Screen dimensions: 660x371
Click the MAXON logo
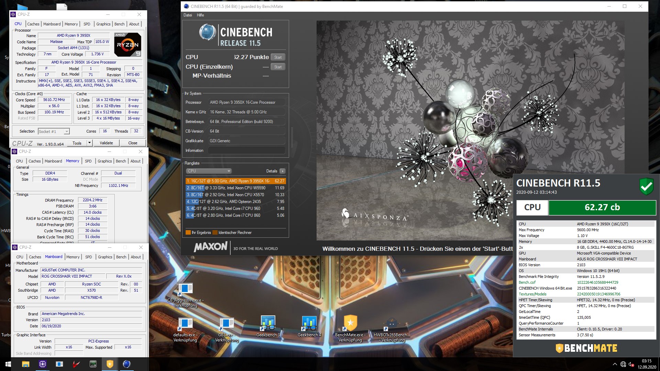(x=211, y=247)
